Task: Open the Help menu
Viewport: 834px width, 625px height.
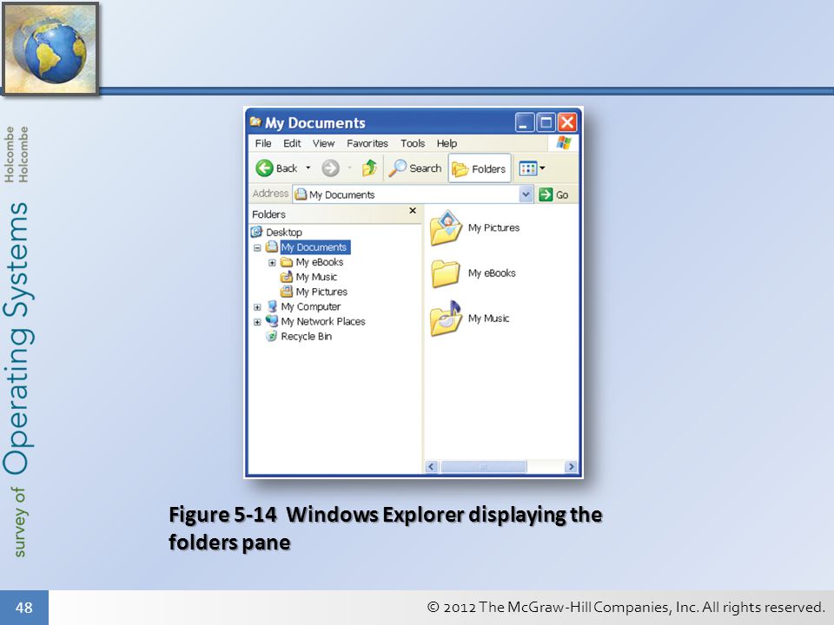Action: pyautogui.click(x=447, y=143)
